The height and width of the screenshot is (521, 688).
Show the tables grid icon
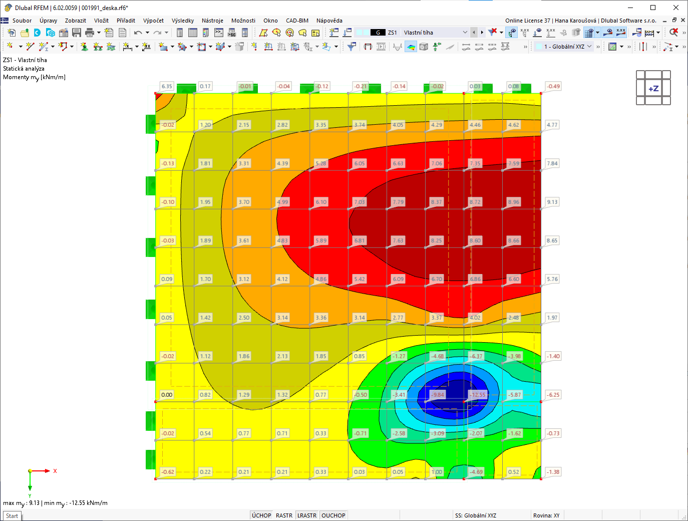pos(193,33)
